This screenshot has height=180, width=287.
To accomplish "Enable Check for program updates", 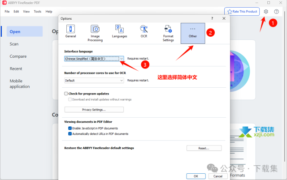I will tap(66, 94).
